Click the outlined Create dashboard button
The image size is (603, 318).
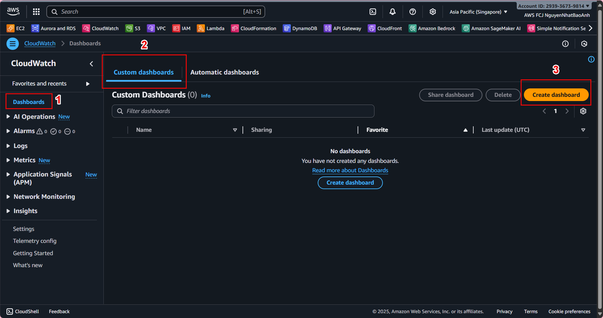[x=350, y=183]
